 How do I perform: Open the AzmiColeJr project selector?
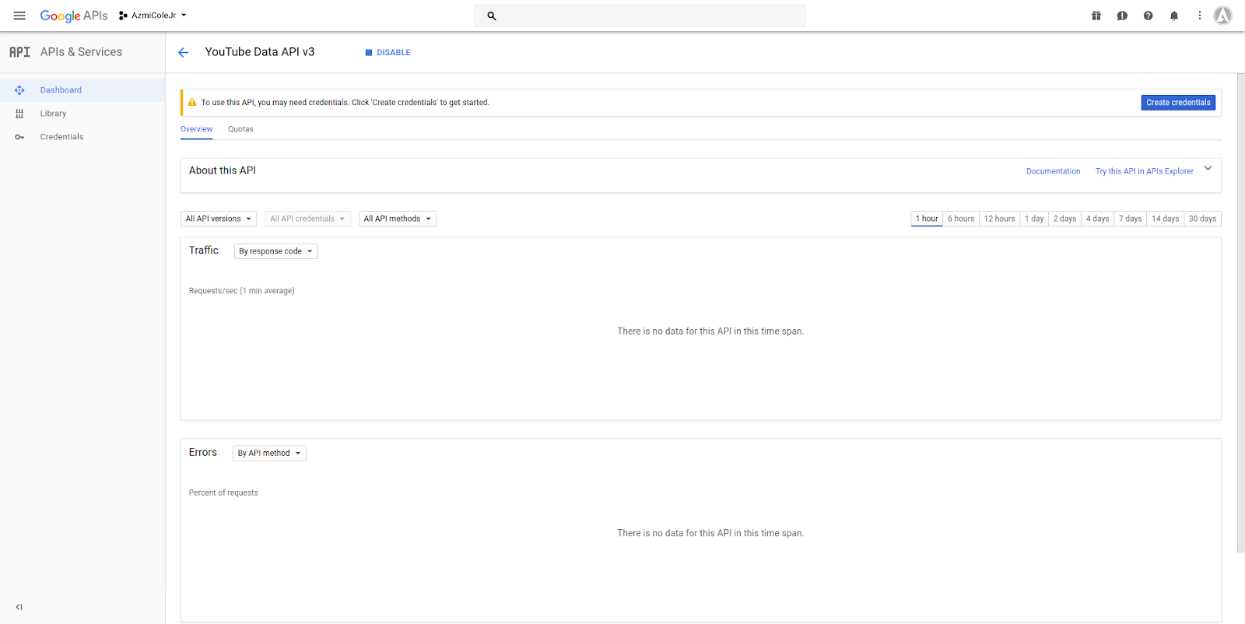pos(153,16)
